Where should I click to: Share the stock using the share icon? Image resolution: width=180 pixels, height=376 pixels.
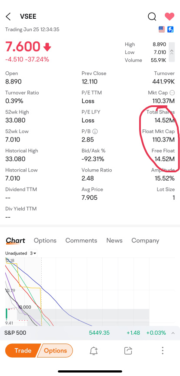coord(128,351)
